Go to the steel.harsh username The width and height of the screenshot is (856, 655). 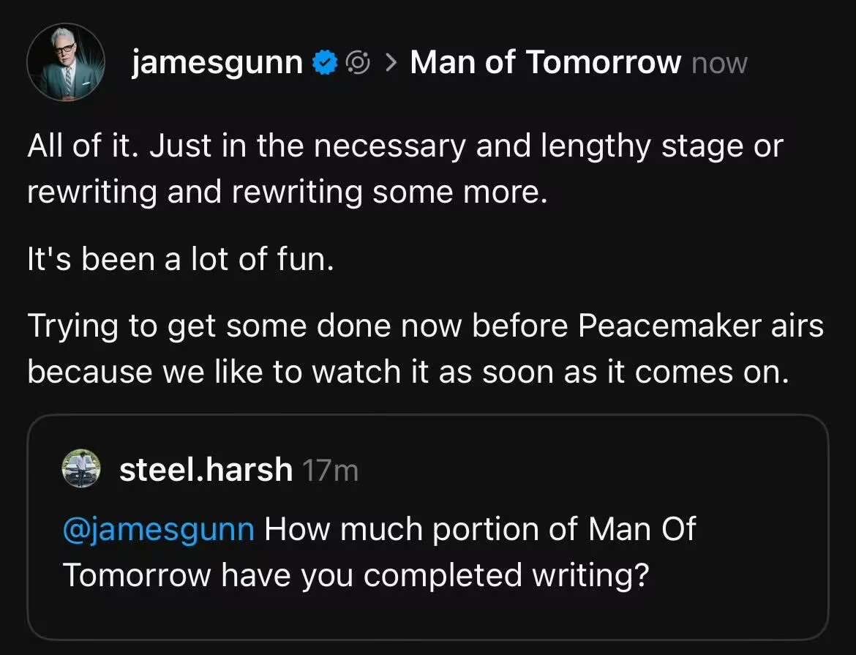coord(206,469)
